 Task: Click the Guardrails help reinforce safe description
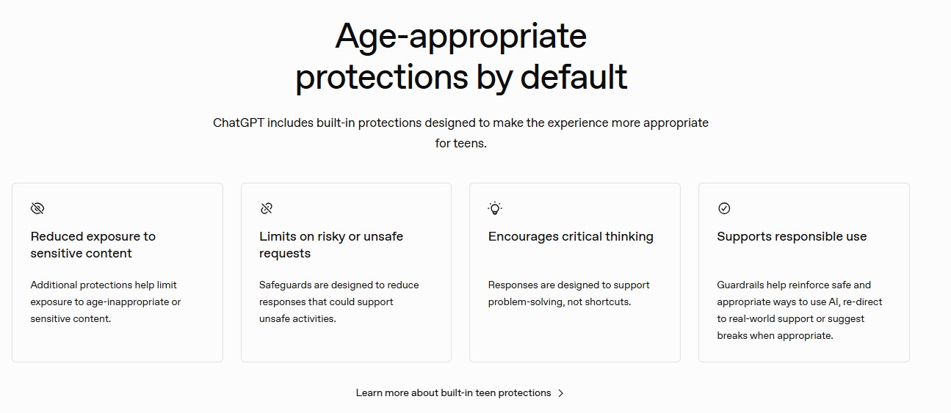[800, 310]
